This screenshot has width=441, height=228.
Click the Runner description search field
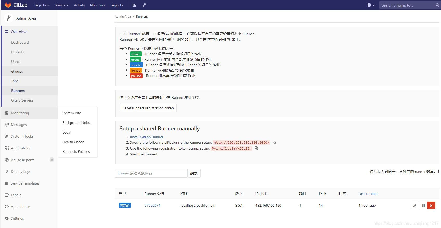151,173
